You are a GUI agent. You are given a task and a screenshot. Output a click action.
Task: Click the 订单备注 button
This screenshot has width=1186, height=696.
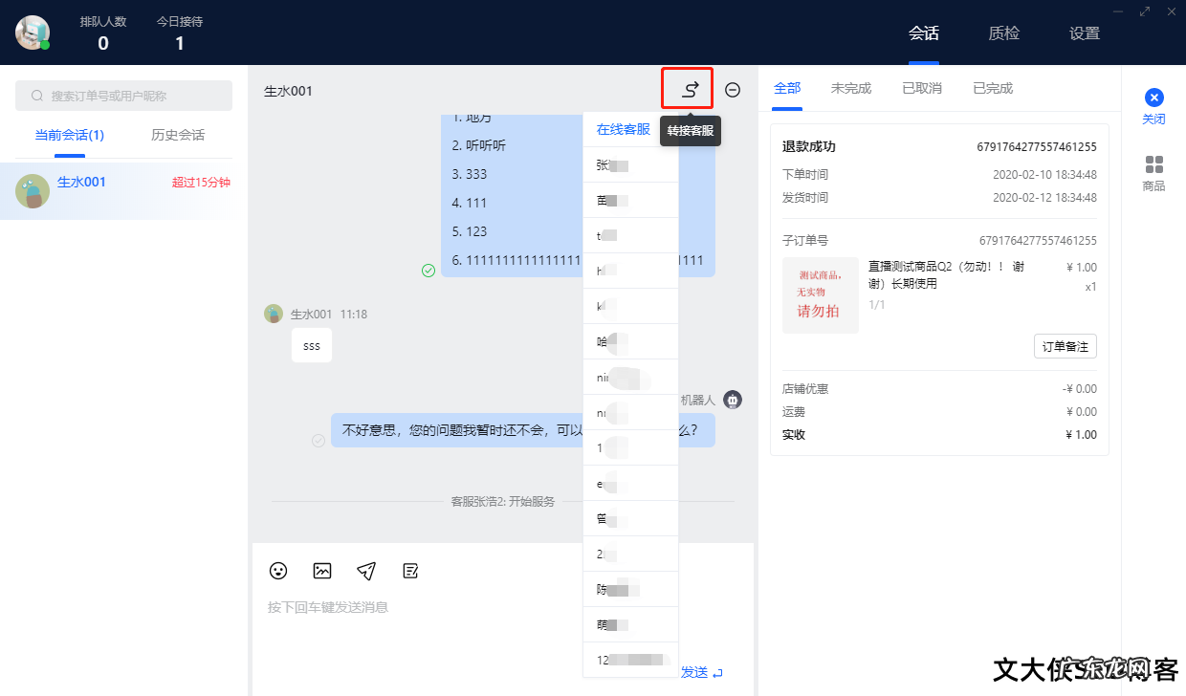click(x=1065, y=345)
